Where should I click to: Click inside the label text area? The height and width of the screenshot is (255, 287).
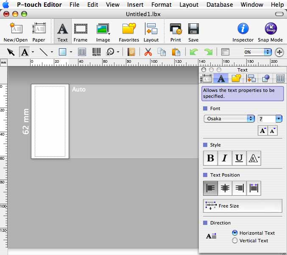(x=50, y=122)
